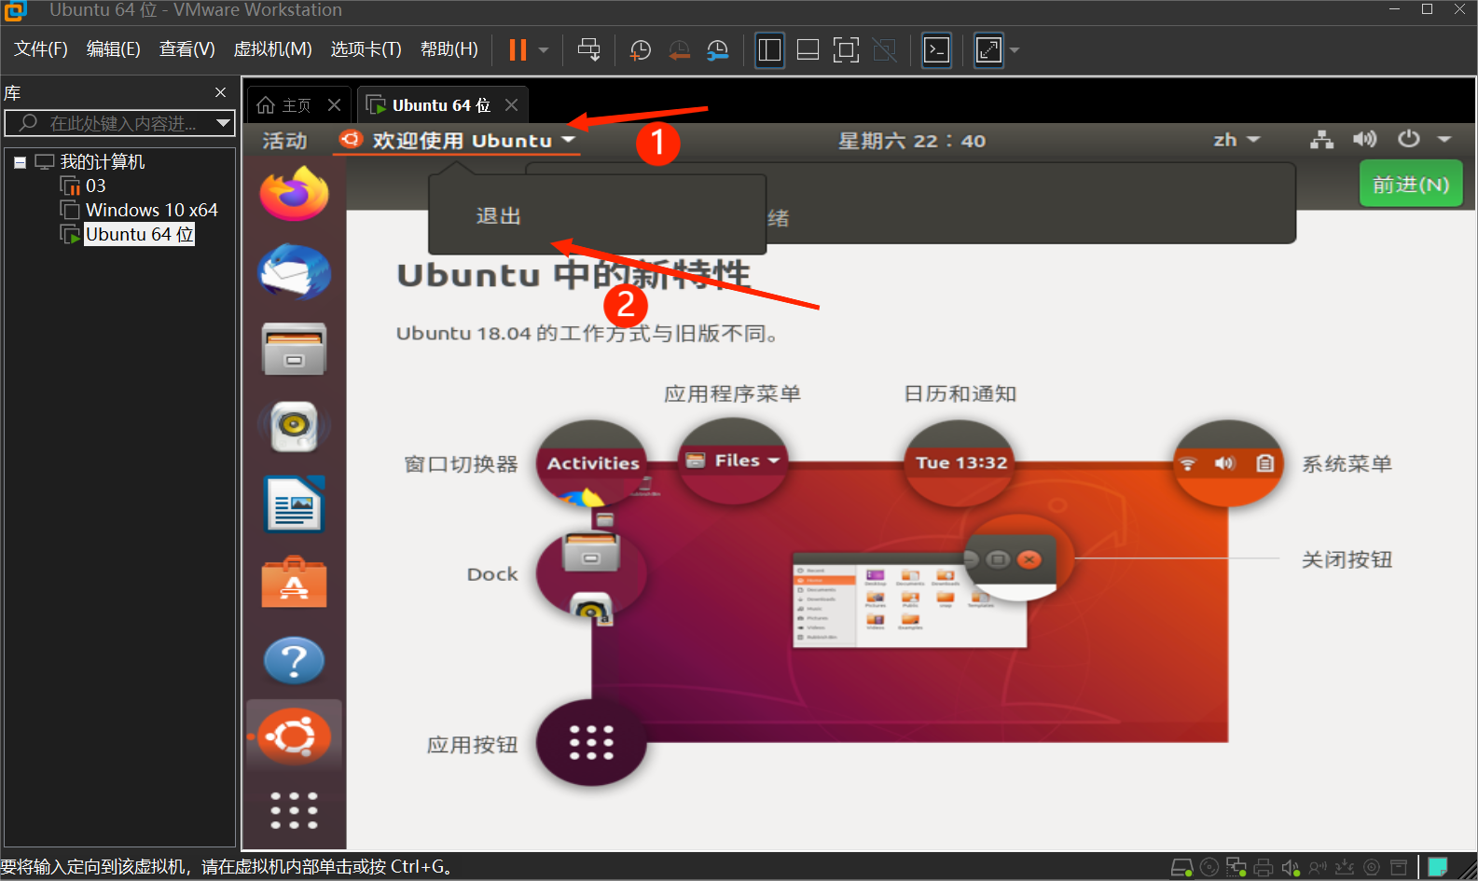Click the teal message log icon
Screen dimensions: 1478x881
pyautogui.click(x=1437, y=868)
